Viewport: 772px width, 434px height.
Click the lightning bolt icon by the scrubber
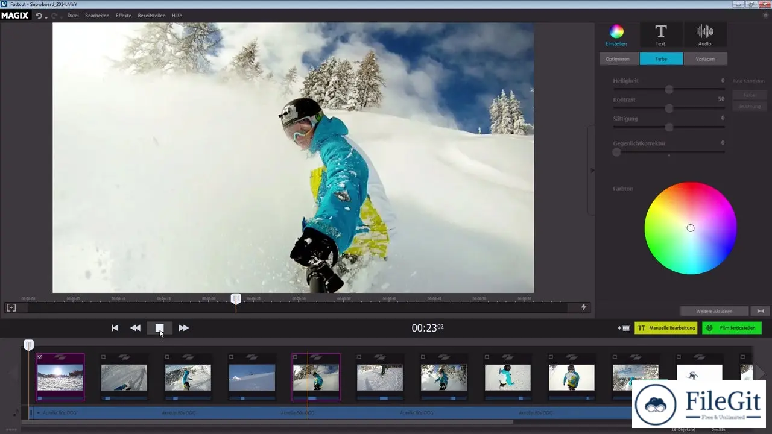(583, 307)
